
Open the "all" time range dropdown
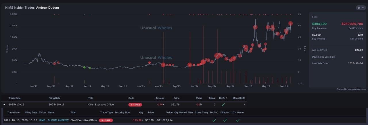click(x=361, y=8)
